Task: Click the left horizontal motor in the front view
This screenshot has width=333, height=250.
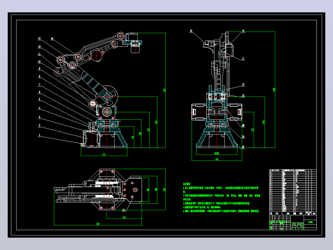Action: click(x=199, y=112)
